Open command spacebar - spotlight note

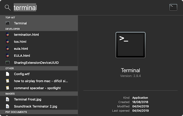[x=39, y=88]
